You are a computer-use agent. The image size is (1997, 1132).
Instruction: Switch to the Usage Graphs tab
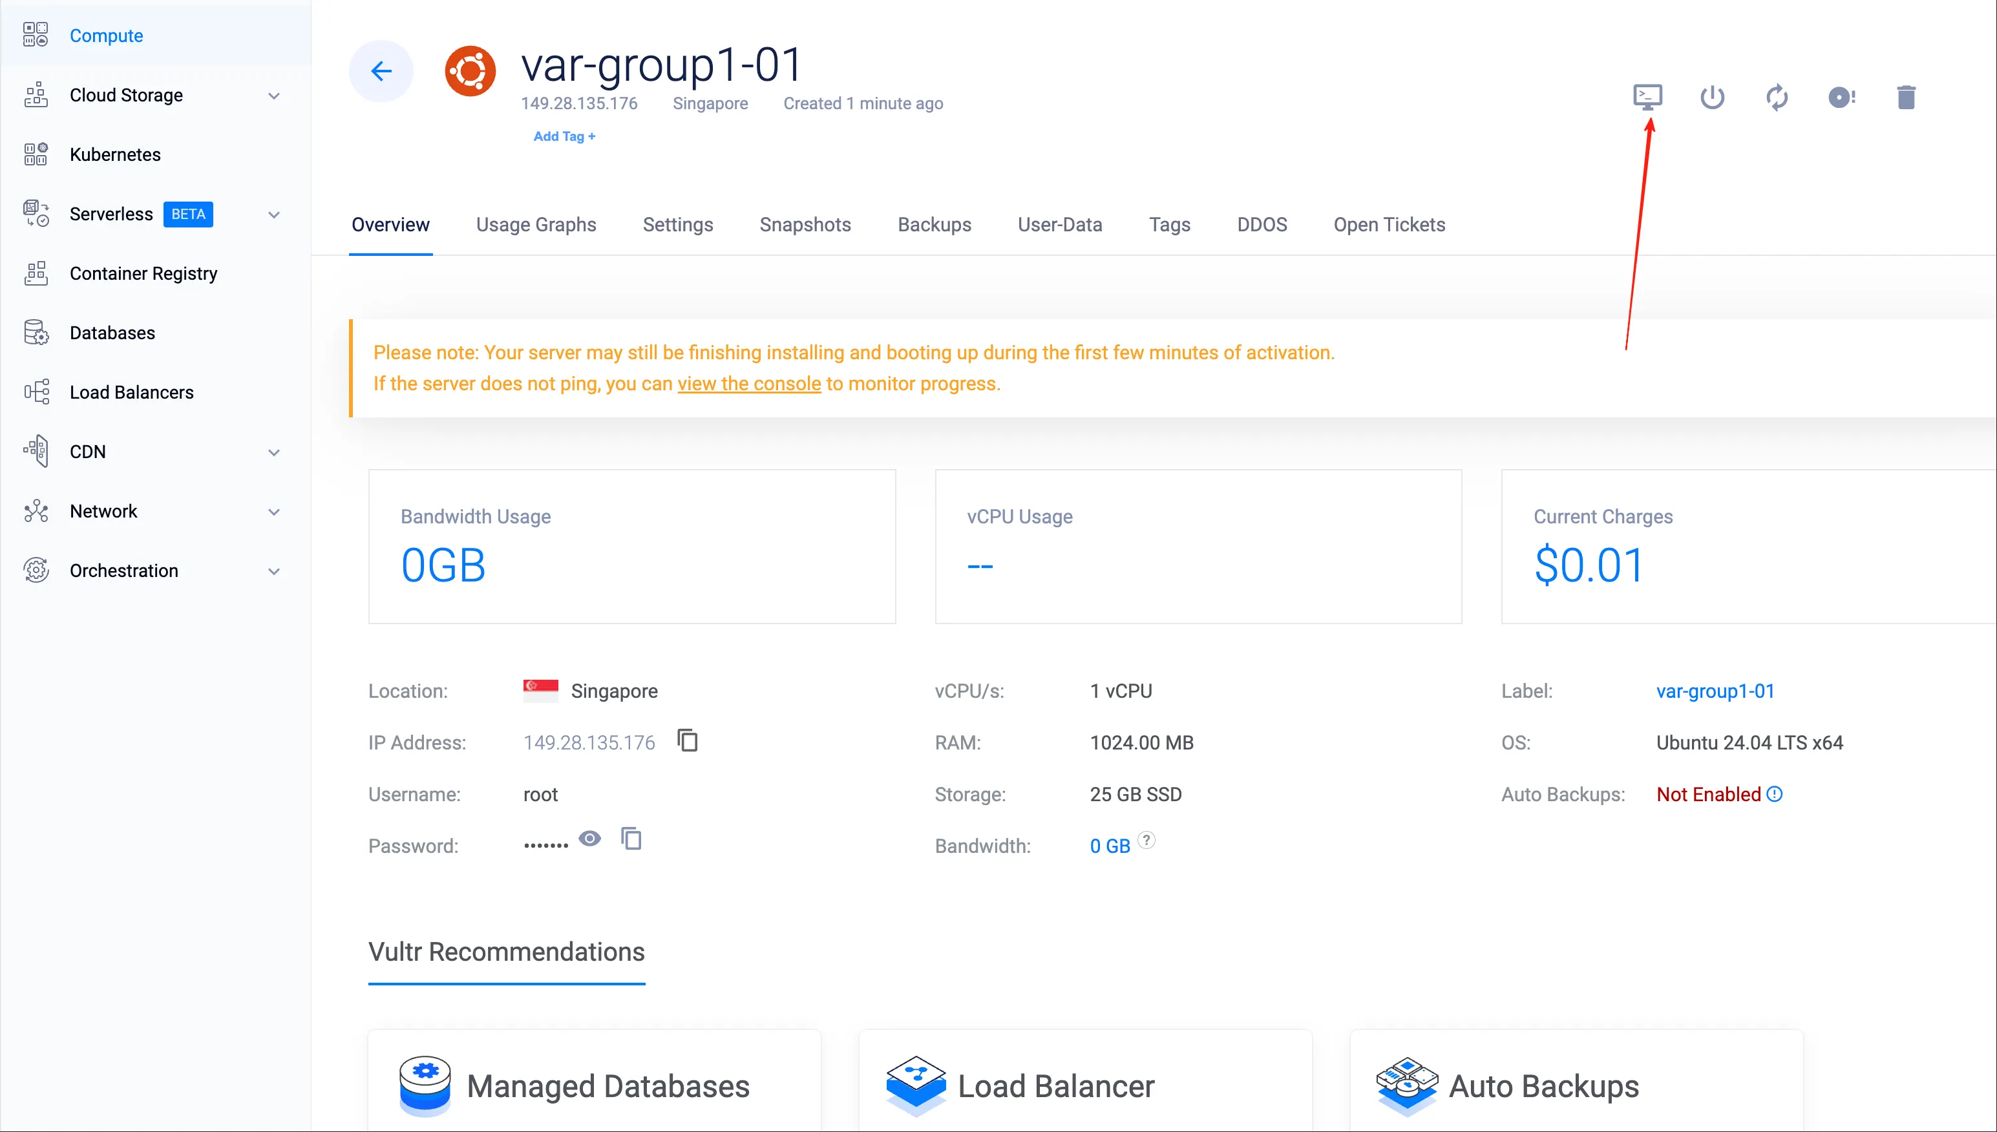(x=536, y=225)
